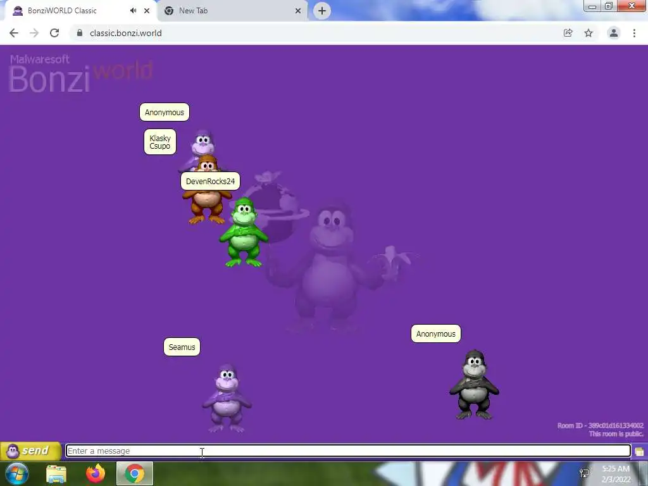
Task: Open the taskbar clock showing 5:25 AM
Action: [x=616, y=474]
